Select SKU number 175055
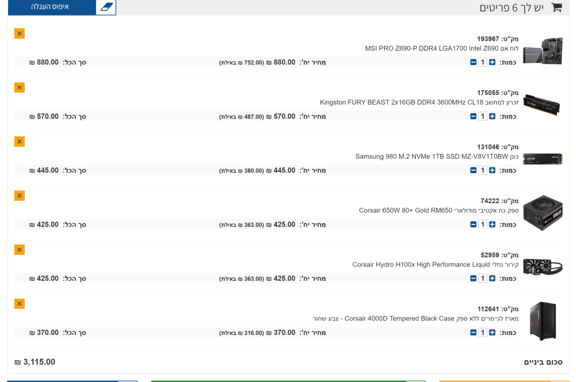 tap(488, 93)
